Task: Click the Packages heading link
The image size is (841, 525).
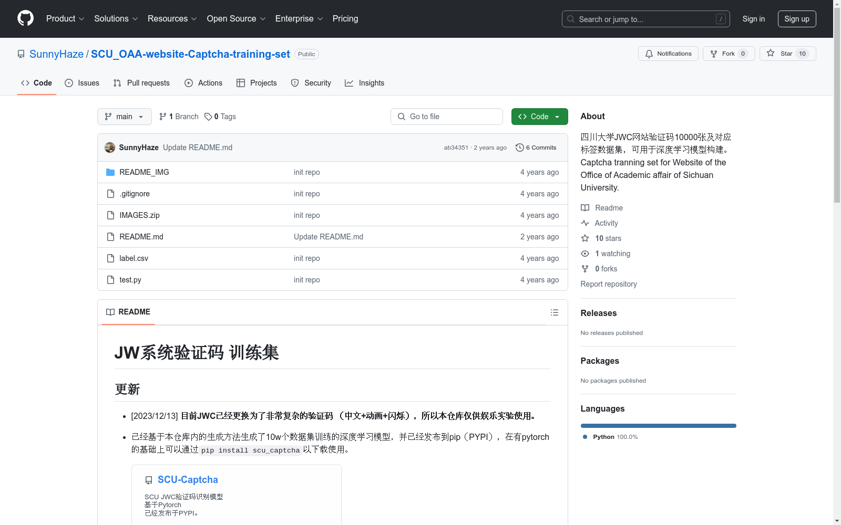Action: tap(600, 361)
